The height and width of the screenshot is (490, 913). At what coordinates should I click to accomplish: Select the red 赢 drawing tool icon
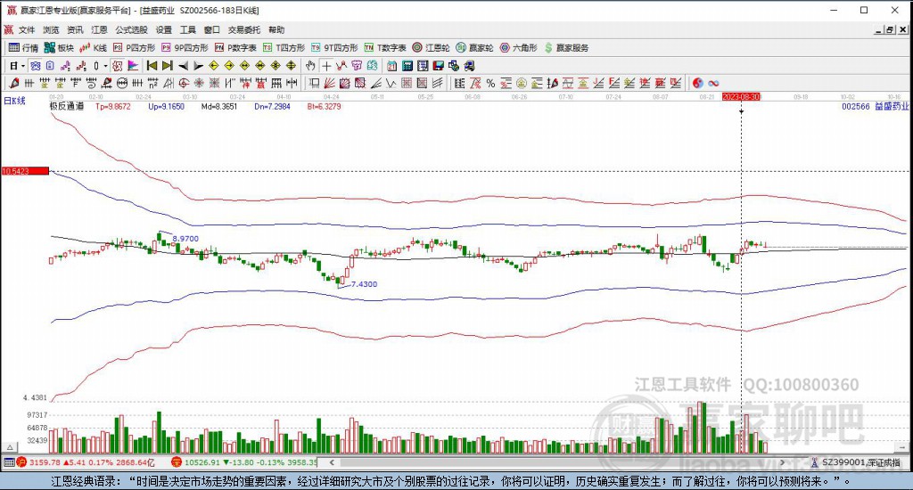coord(259,83)
